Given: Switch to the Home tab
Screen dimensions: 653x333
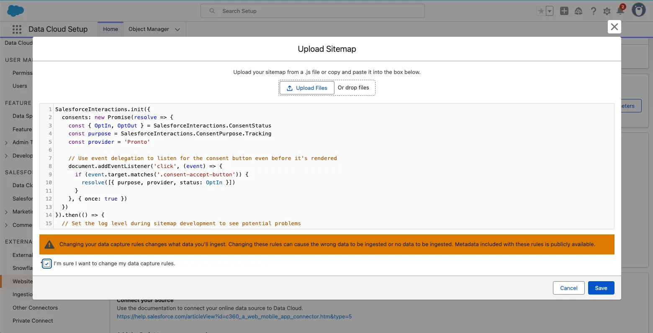Looking at the screenshot, I should (111, 29).
